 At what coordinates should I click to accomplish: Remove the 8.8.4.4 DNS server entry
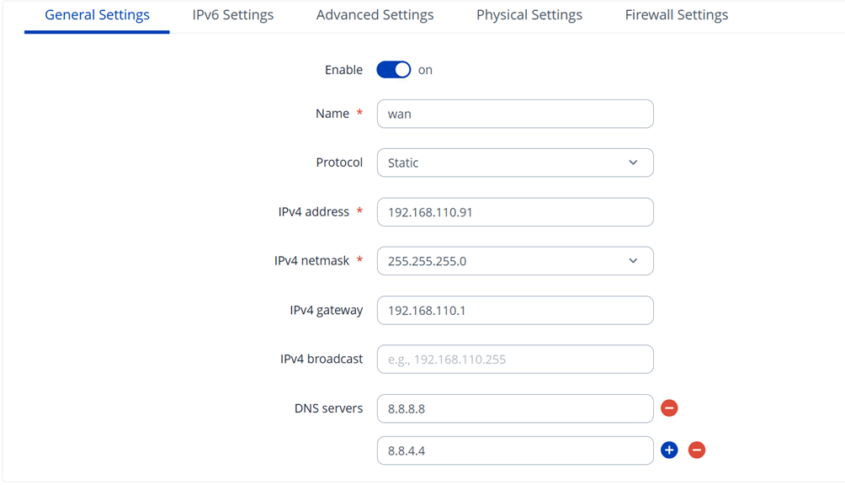point(697,450)
